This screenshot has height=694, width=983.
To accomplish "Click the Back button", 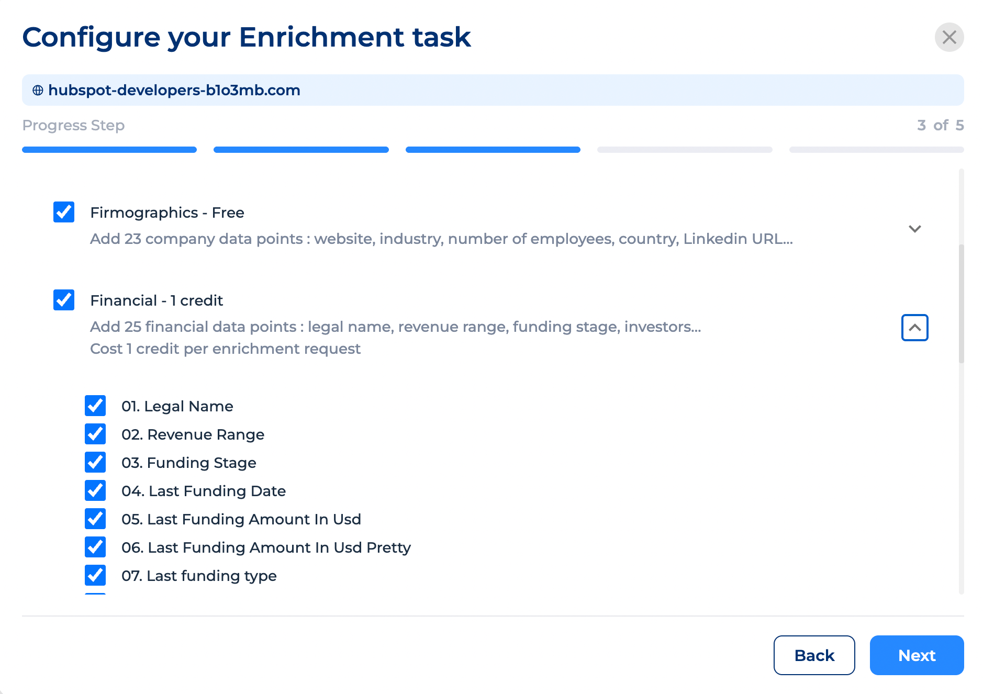I will pyautogui.click(x=814, y=655).
